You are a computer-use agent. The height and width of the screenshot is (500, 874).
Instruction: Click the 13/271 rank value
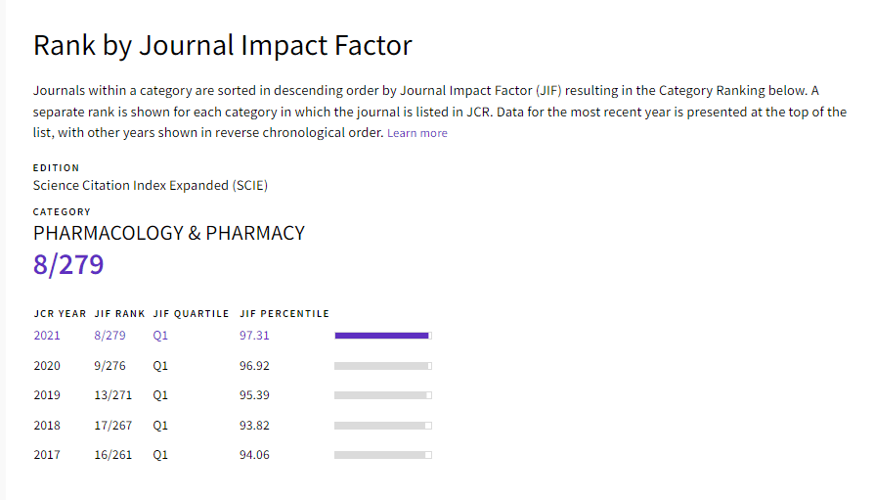pos(112,395)
